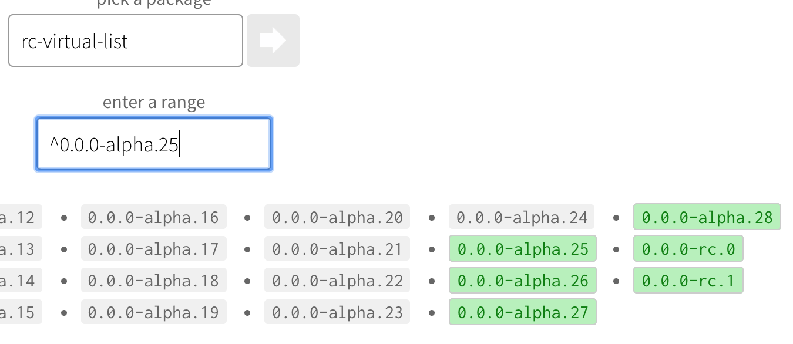
Task: Select the green 0.0.0-alpha.27 version
Action: 522,312
